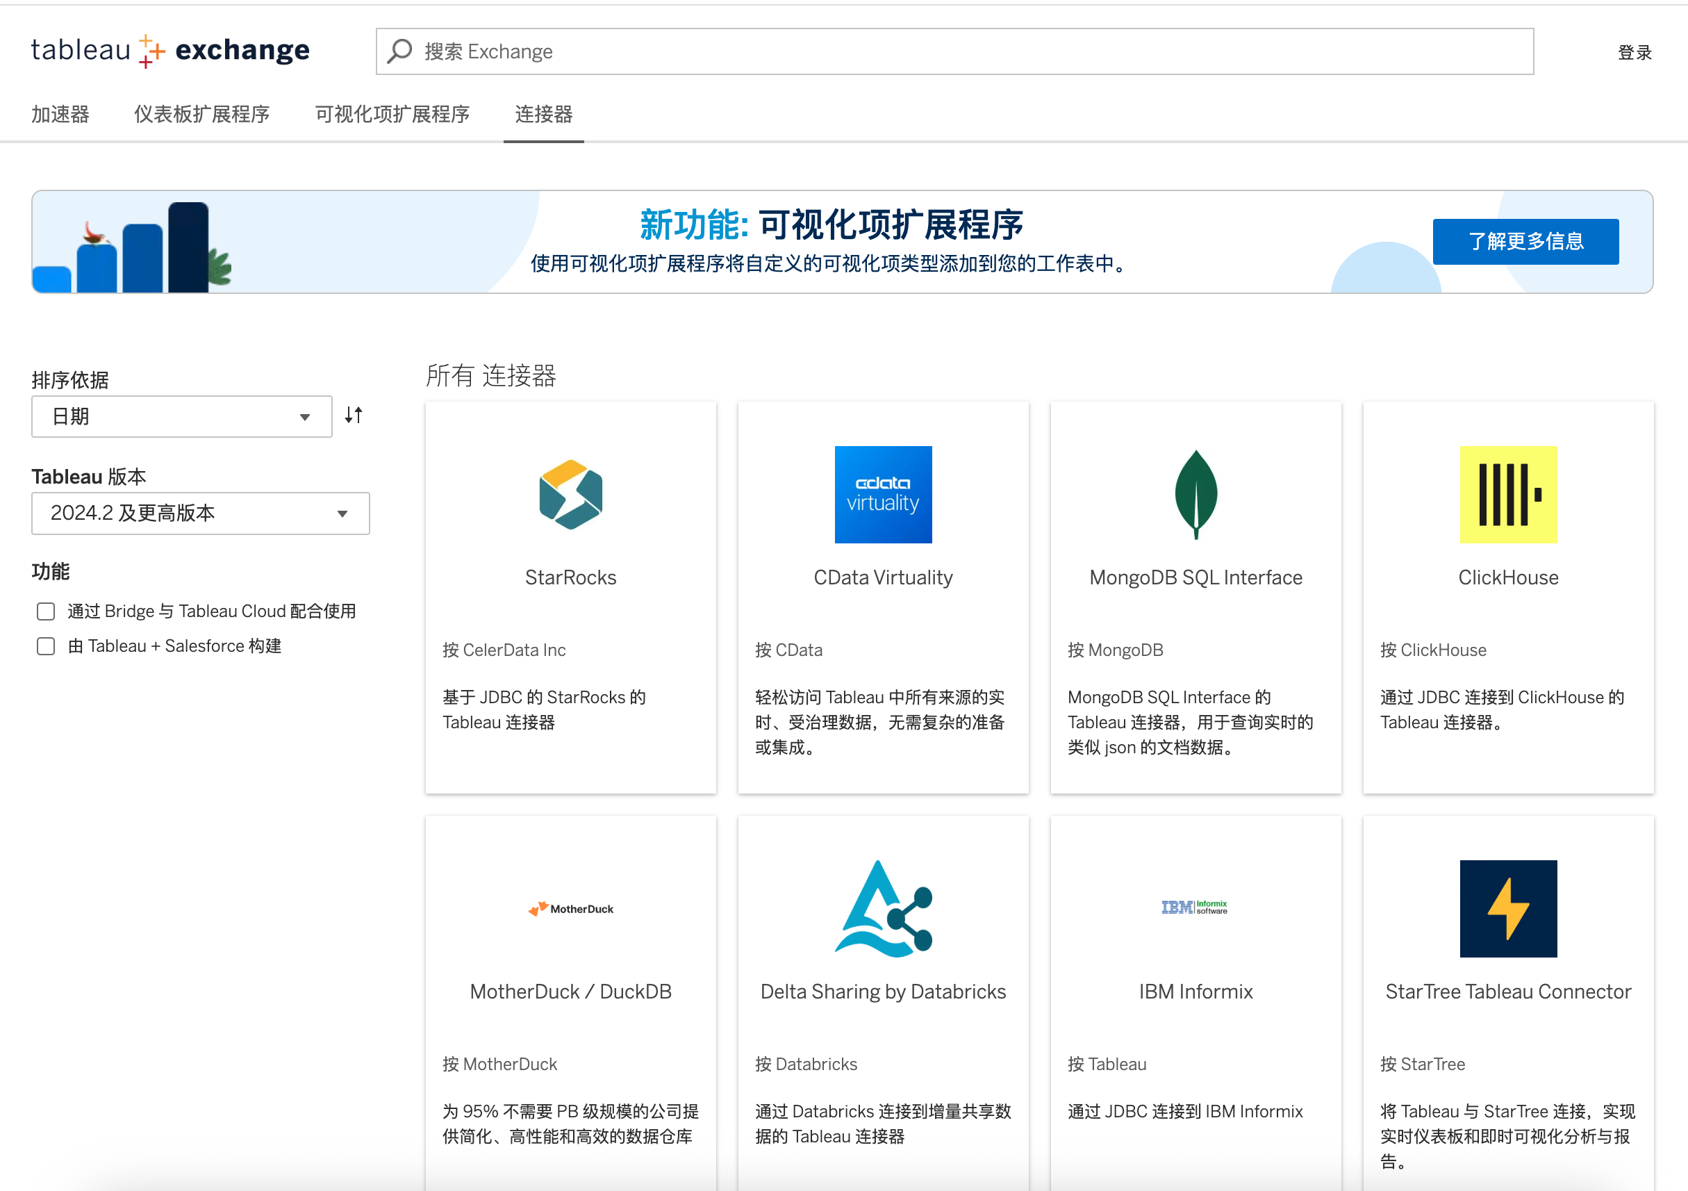Screen dimensions: 1688x1191
Task: Click 按 MotherDuck author text
Action: pyautogui.click(x=499, y=1065)
